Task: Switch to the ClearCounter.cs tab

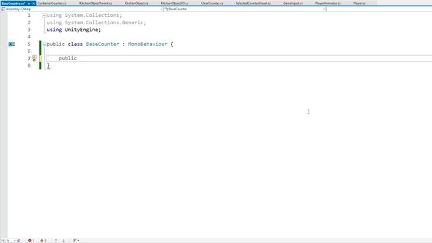Action: 212,3
